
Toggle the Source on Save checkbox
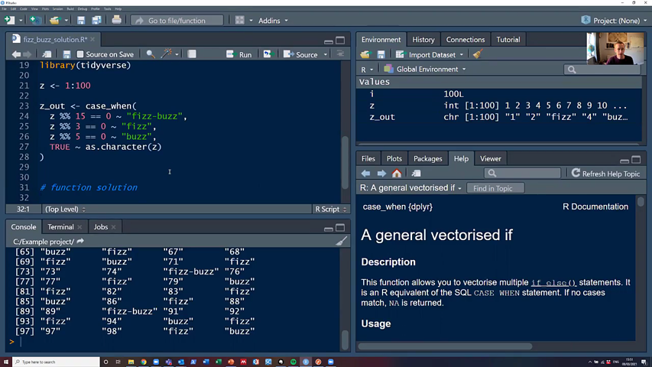80,54
